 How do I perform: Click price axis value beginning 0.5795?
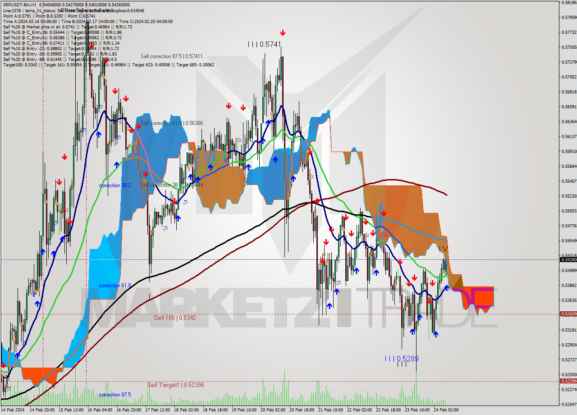click(x=569, y=17)
